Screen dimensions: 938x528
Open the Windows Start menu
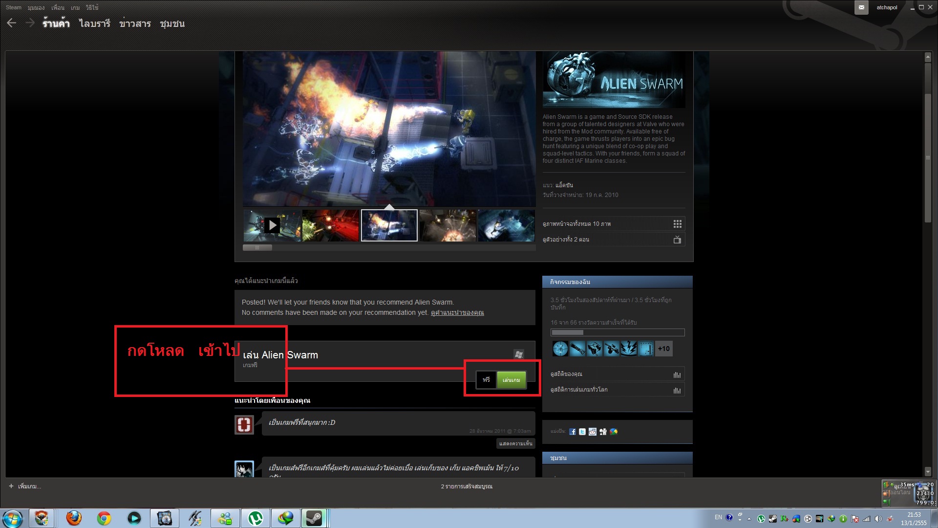(12, 518)
